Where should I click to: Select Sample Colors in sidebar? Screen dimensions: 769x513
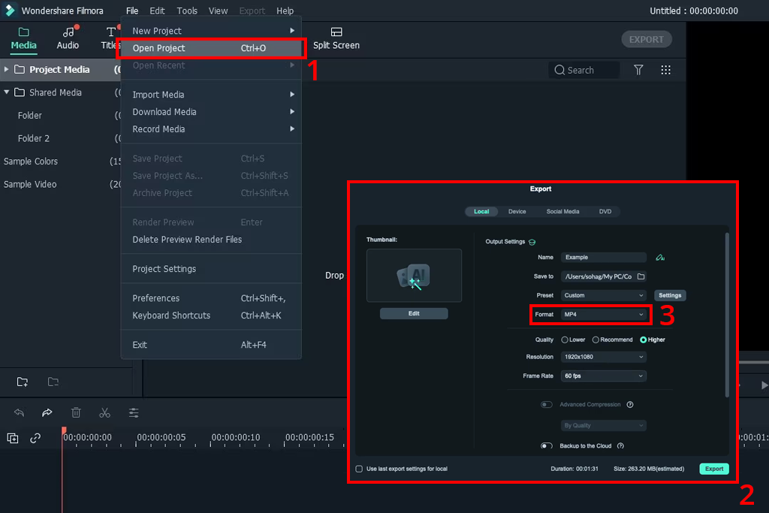click(30, 161)
